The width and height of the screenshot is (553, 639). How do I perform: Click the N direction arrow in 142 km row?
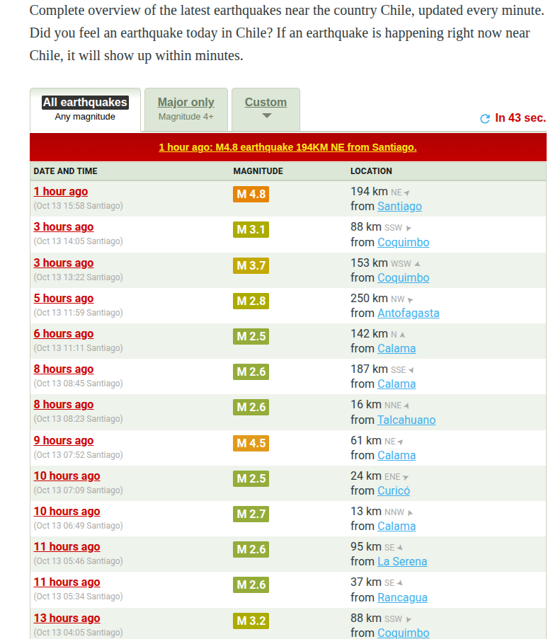(x=402, y=335)
